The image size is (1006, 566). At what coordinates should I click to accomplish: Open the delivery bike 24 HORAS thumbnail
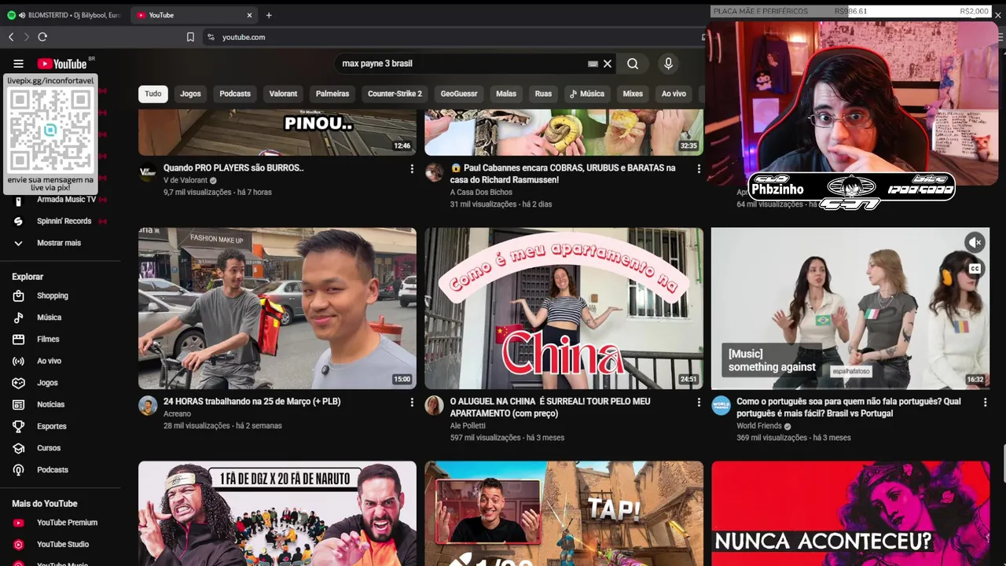pos(277,308)
